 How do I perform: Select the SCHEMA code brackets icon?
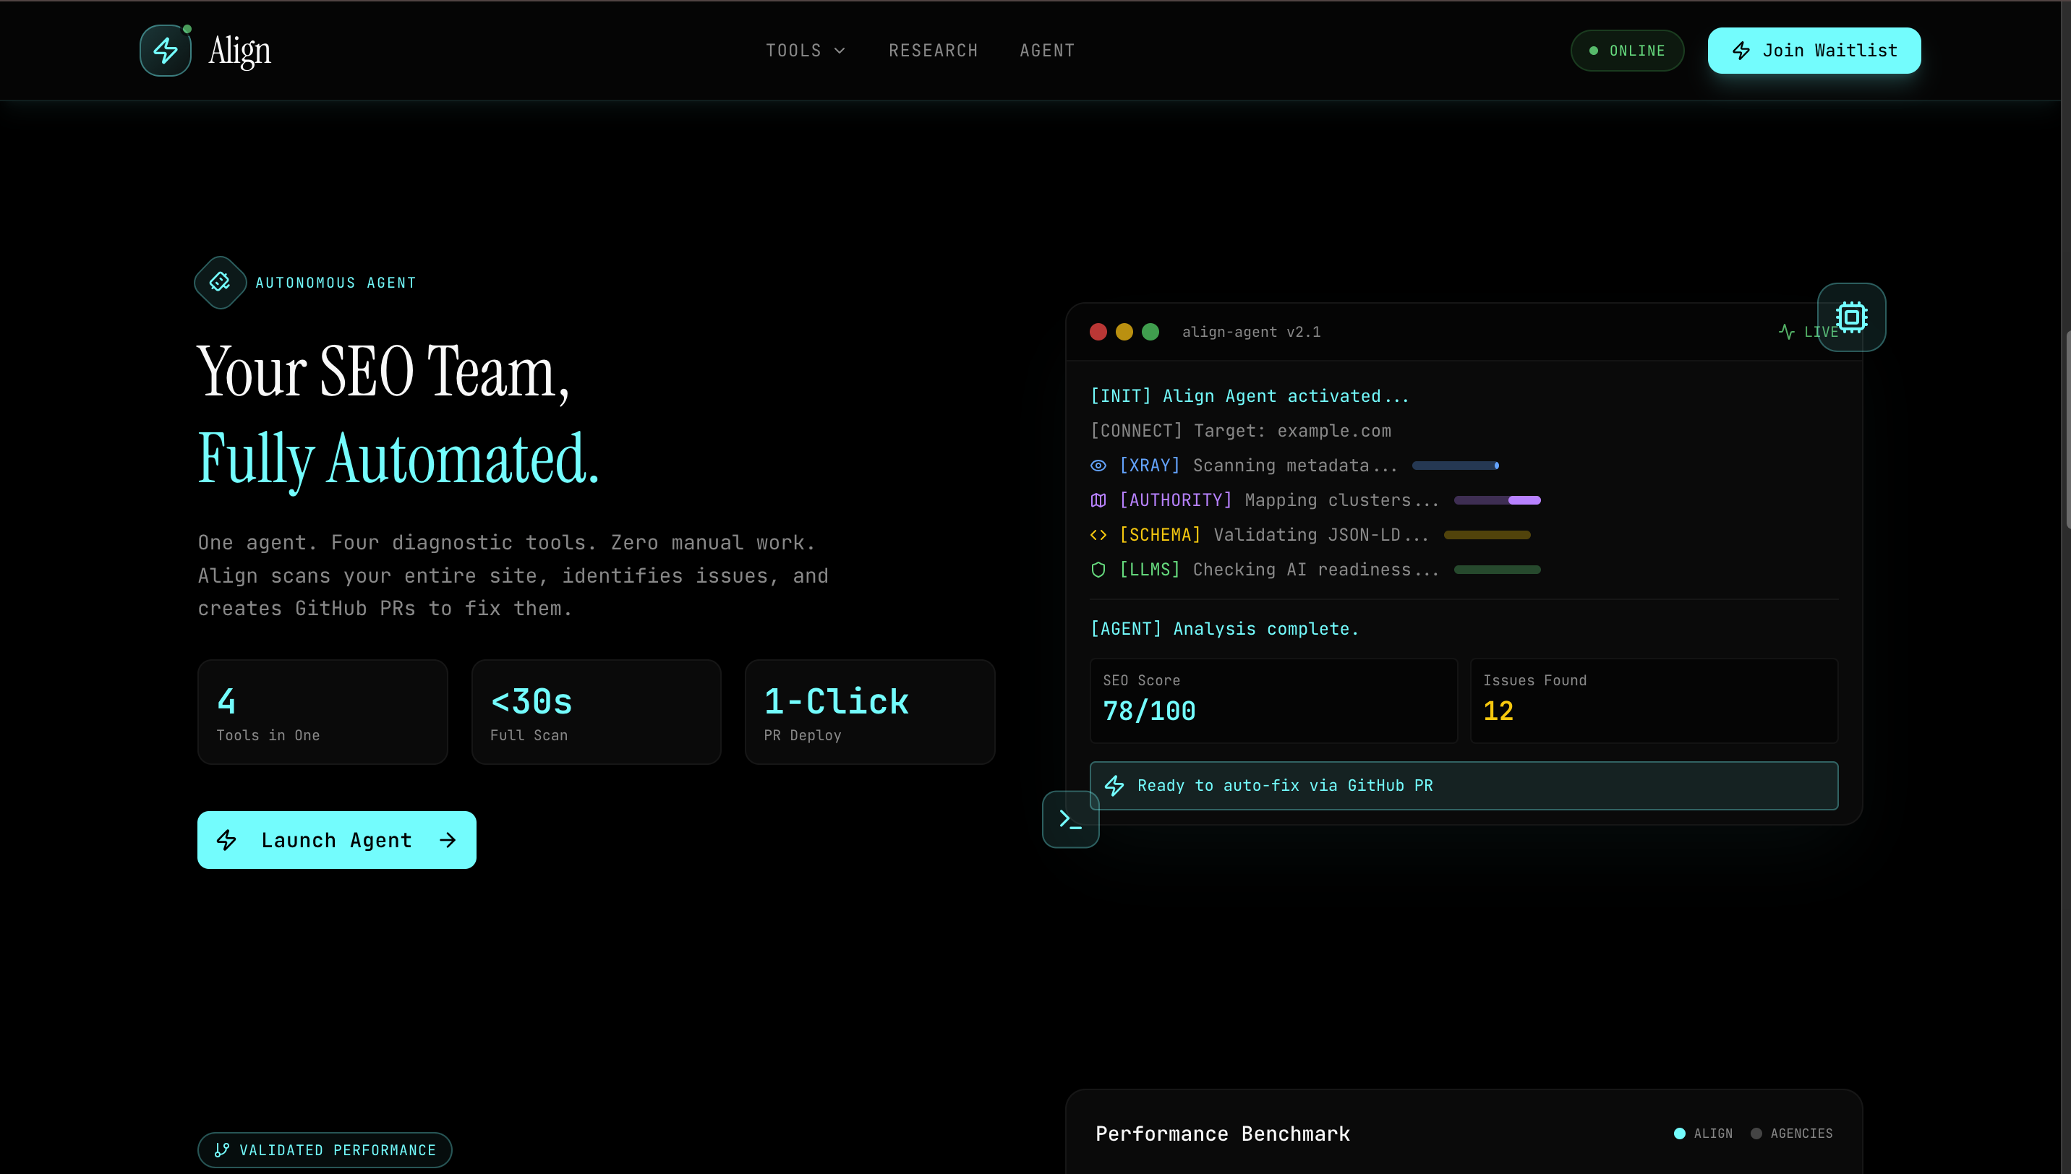[x=1098, y=535]
